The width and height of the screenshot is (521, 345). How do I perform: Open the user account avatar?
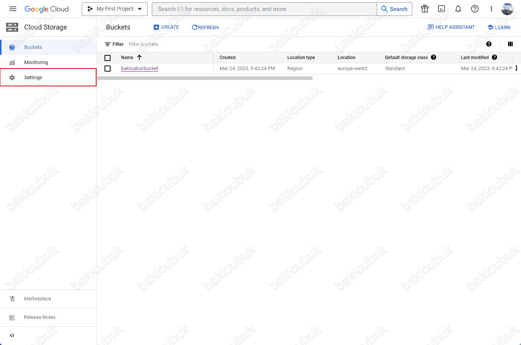click(507, 9)
